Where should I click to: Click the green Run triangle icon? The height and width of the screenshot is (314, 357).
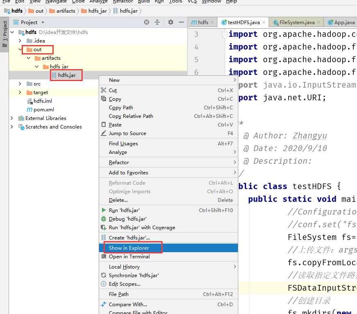pos(104,210)
